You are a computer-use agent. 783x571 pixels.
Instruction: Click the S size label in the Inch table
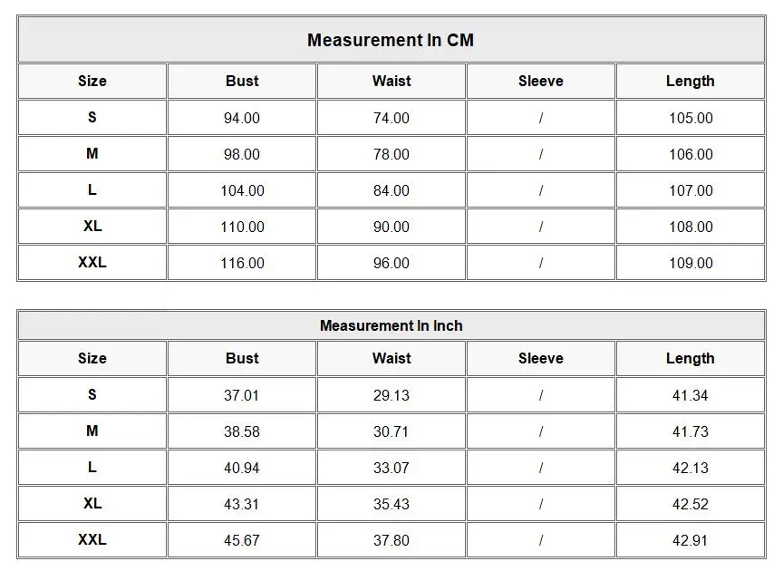coord(92,394)
